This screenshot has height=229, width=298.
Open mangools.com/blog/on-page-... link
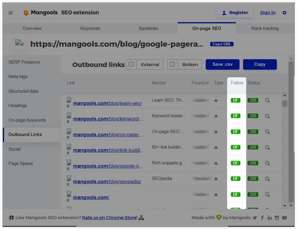coord(109,135)
